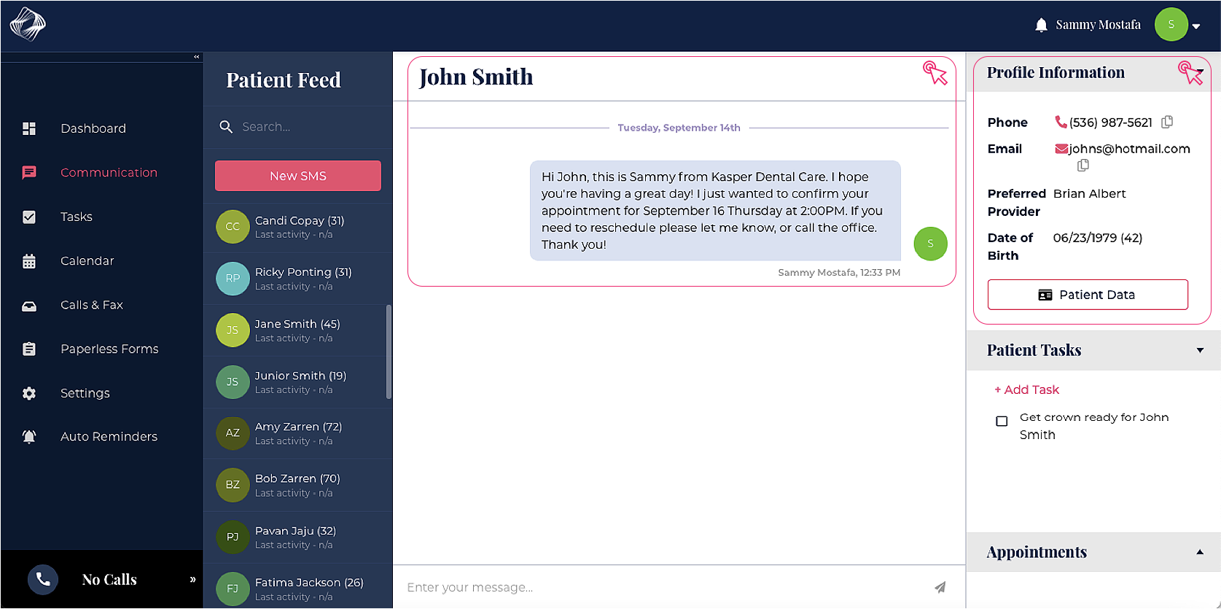1221x609 pixels.
Task: Select Ricky Ponting (31) in feed
Action: (x=298, y=279)
